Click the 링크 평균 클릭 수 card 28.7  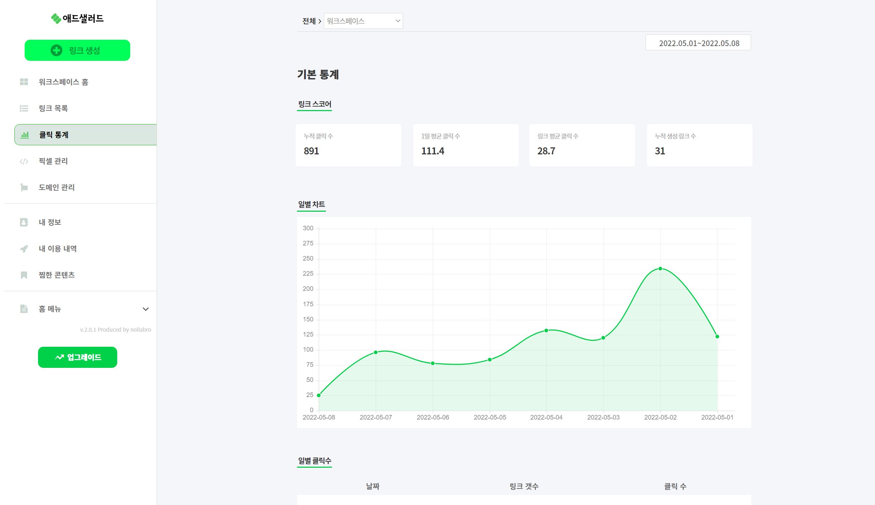pos(582,145)
